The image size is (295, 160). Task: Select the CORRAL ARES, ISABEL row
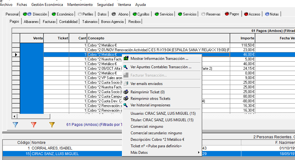pos(62,148)
